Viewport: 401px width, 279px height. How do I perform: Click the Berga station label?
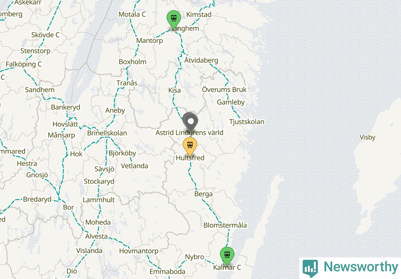(203, 194)
